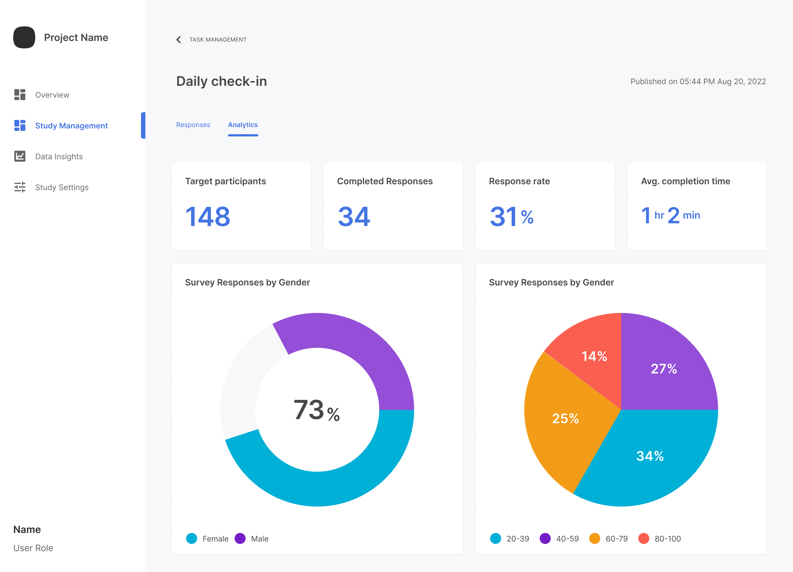Click the Male legend purple dot
The width and height of the screenshot is (793, 572).
coord(240,538)
